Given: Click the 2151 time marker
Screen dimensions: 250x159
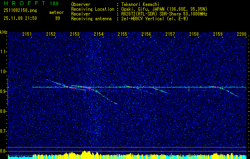Looking at the screenshot, I should point(27,34).
